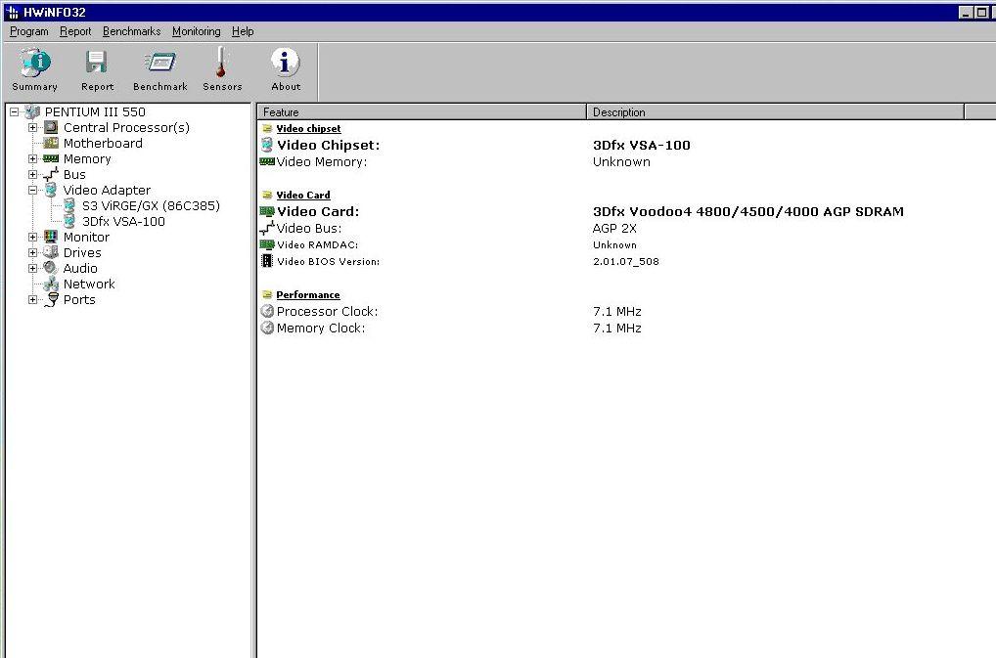Expand the Memory tree node
Screen dimensions: 996x658
tap(32, 158)
